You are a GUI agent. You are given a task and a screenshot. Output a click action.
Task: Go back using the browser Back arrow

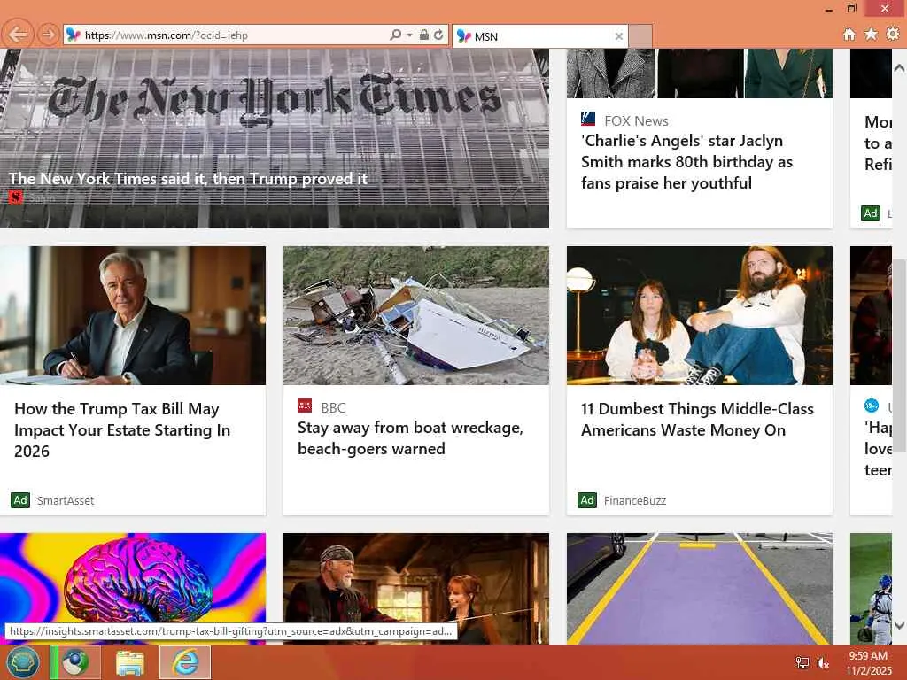18,35
